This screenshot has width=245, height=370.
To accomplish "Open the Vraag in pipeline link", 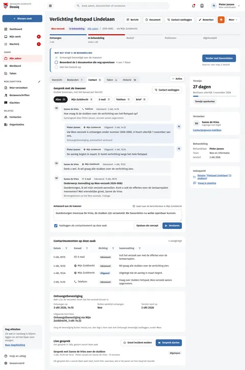I will tap(207, 183).
